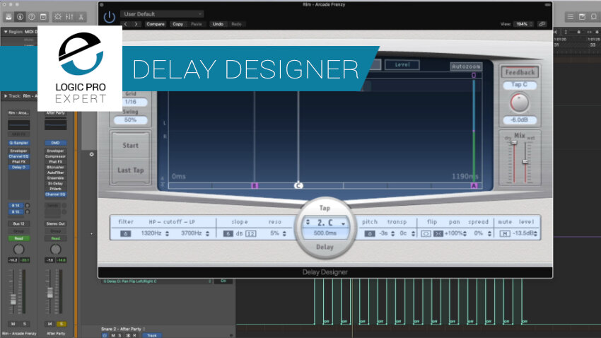Click the Last Tap pad
This screenshot has height=338, width=601.
(x=130, y=170)
